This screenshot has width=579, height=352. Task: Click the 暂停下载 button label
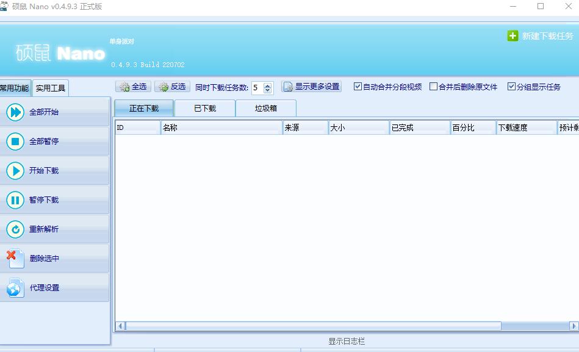pyautogui.click(x=44, y=200)
